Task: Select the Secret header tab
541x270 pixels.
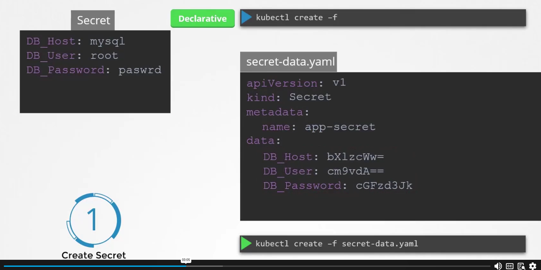Action: pyautogui.click(x=93, y=20)
